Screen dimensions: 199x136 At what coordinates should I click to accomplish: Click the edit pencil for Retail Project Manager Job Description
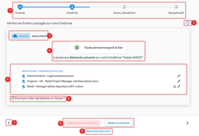tap(179, 81)
